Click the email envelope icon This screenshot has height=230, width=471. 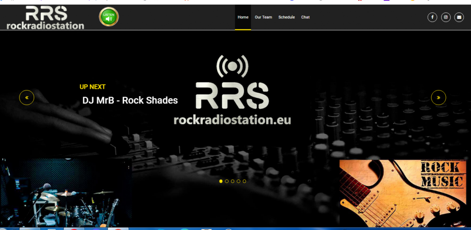click(x=459, y=17)
